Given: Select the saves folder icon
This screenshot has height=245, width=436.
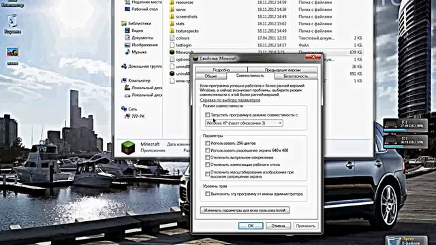Looking at the screenshot, I should [x=172, y=10].
